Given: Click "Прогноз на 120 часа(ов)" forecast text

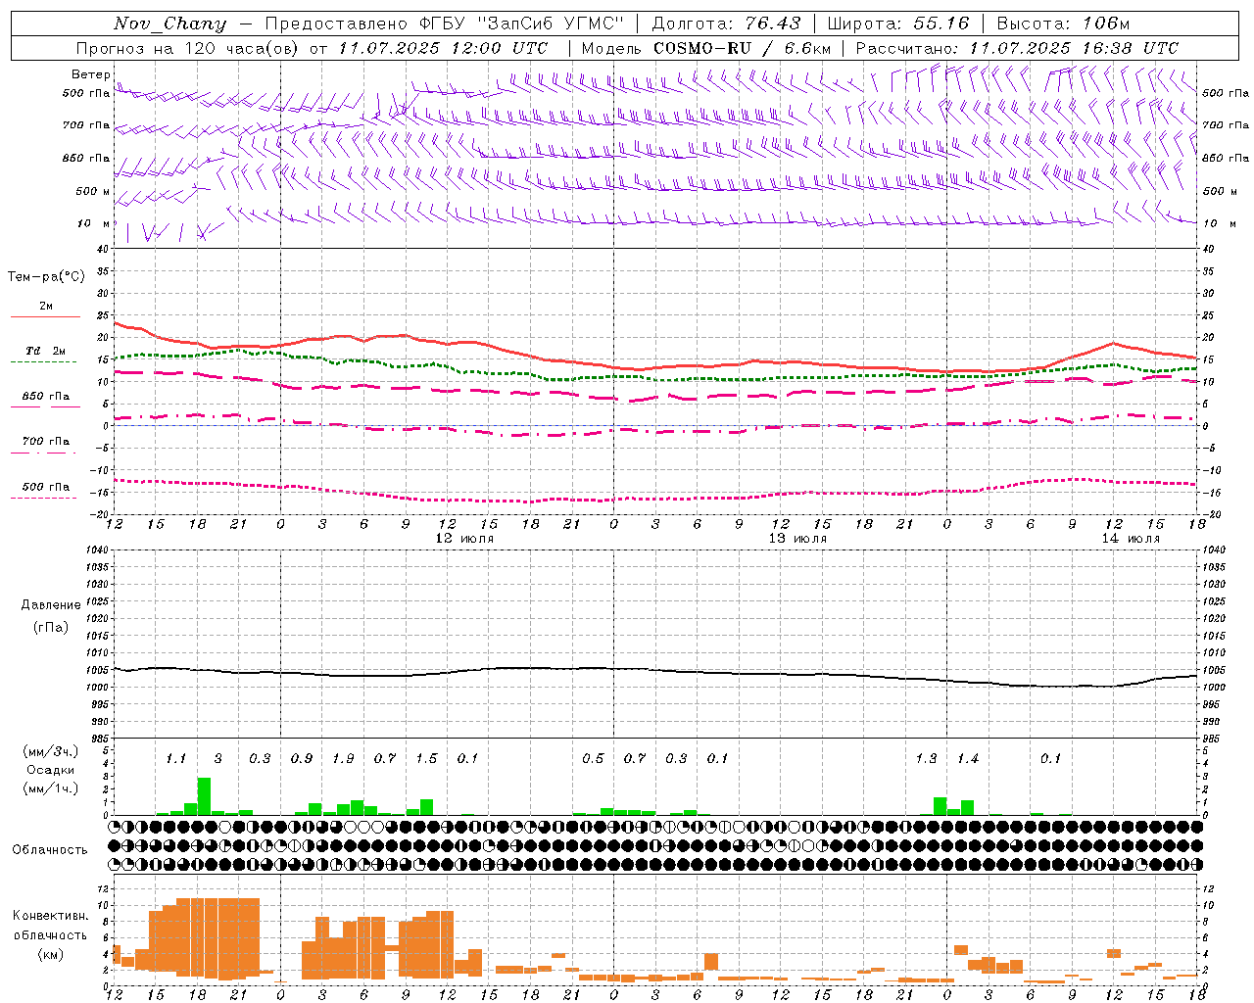Looking at the screenshot, I should click(187, 48).
